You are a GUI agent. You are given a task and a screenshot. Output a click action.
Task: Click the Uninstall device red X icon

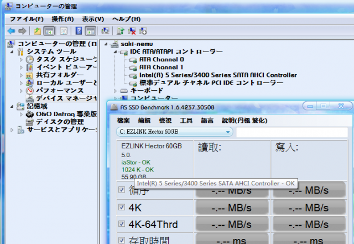click(132, 31)
